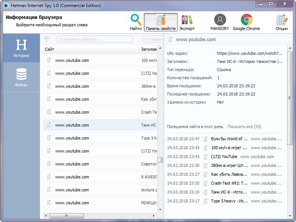Click the Тип перехода value Ссылка

(224, 70)
